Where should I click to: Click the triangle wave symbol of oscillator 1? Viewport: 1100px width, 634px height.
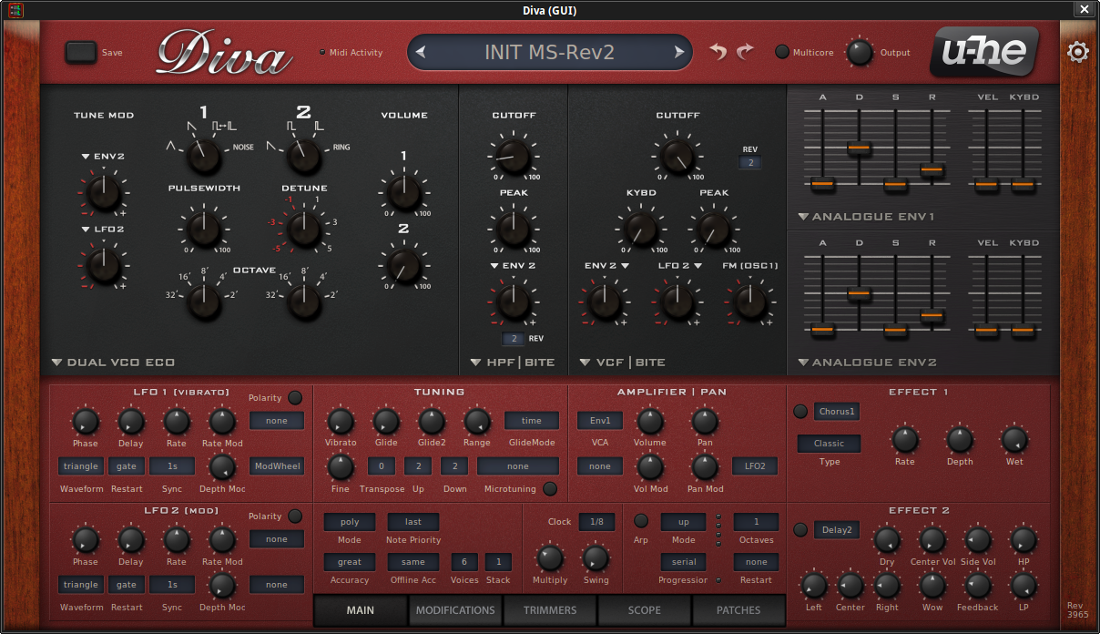[x=170, y=146]
